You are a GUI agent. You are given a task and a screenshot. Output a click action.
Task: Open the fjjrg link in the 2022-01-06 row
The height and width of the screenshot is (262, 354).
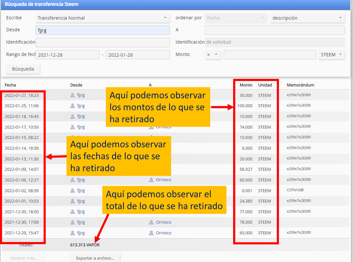pyautogui.click(x=81, y=180)
